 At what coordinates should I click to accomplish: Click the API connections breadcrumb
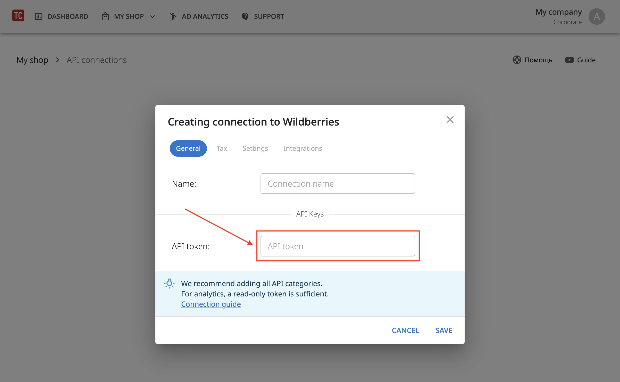click(97, 60)
